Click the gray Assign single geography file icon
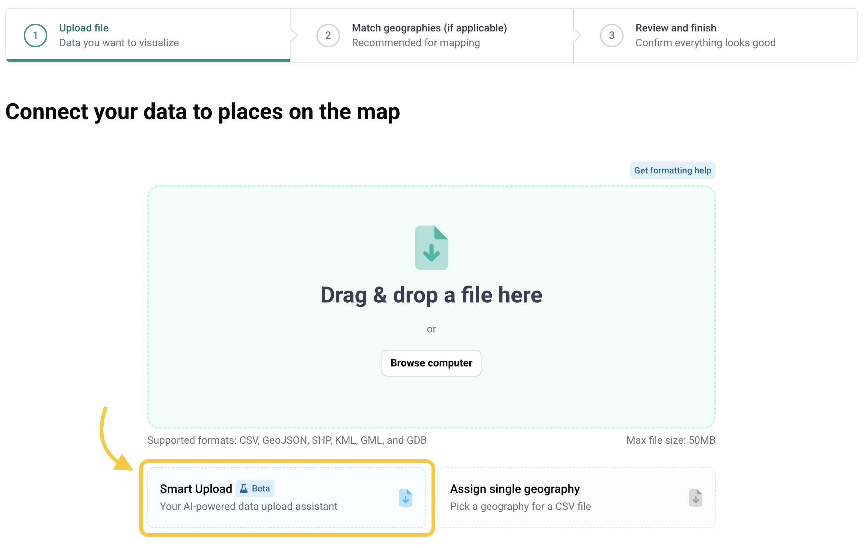This screenshot has height=548, width=866. click(695, 498)
